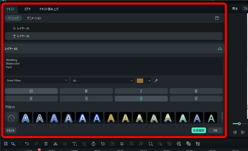Click the stopwatch duration icon

pos(93,144)
